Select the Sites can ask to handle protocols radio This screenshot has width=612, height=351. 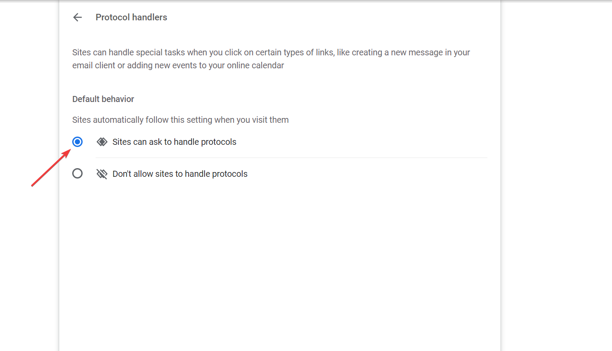(x=77, y=142)
